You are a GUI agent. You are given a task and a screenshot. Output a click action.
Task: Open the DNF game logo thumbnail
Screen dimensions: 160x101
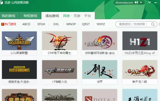pyautogui.click(x=59, y=41)
